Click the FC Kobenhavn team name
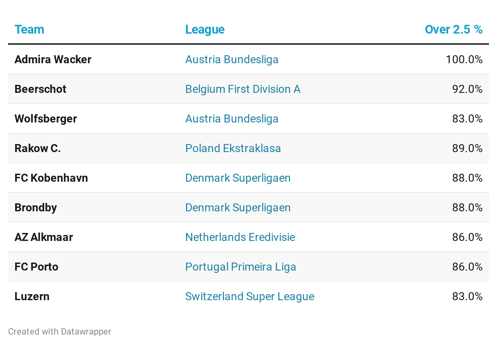497x345 pixels. [x=51, y=178]
